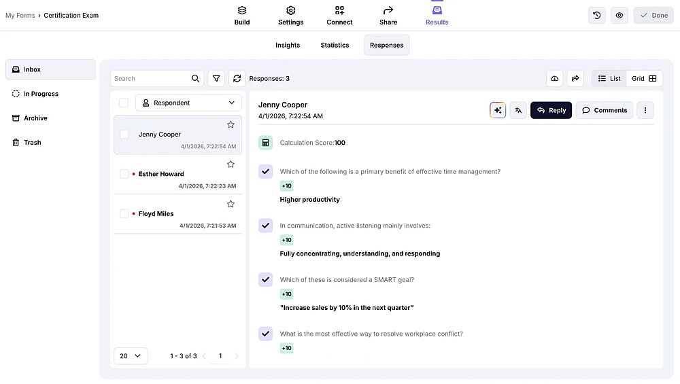Check Esther Howard's row checkbox
The height and width of the screenshot is (384, 680).
click(124, 174)
